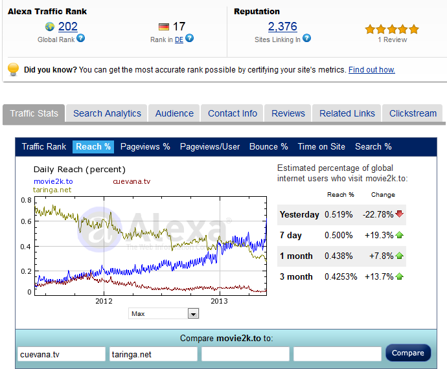Click the Daily Reach (percent) chart title
This screenshot has width=447, height=369.
[80, 170]
